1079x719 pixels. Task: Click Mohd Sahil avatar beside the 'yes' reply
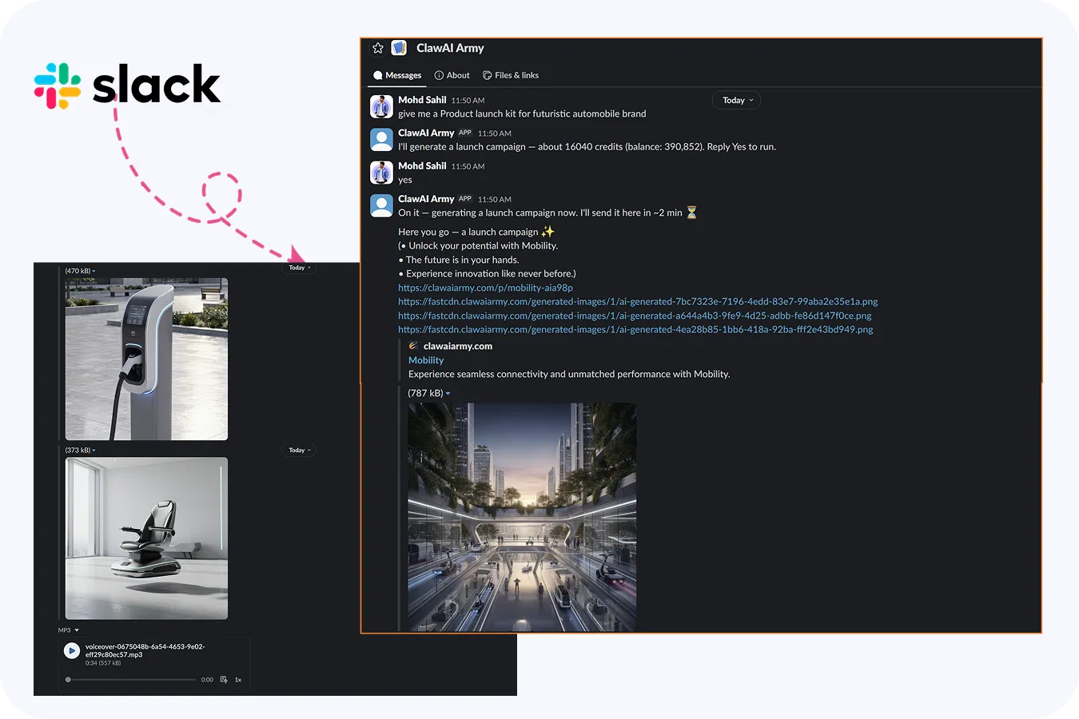coord(381,173)
